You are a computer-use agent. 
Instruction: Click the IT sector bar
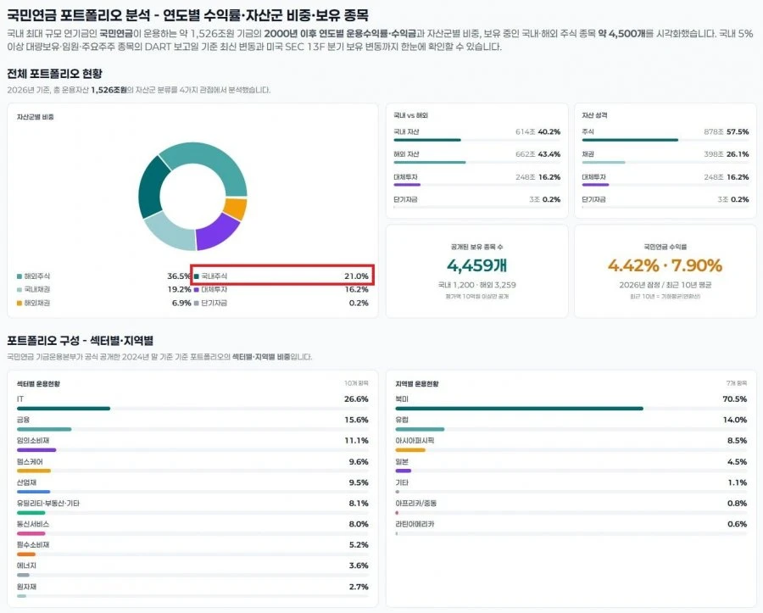64,409
